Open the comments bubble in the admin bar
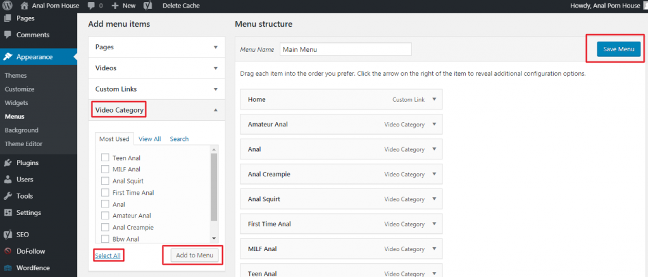 coord(92,5)
